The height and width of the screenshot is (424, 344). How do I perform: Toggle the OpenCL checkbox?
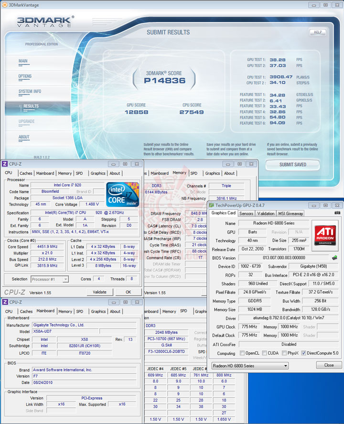click(242, 353)
